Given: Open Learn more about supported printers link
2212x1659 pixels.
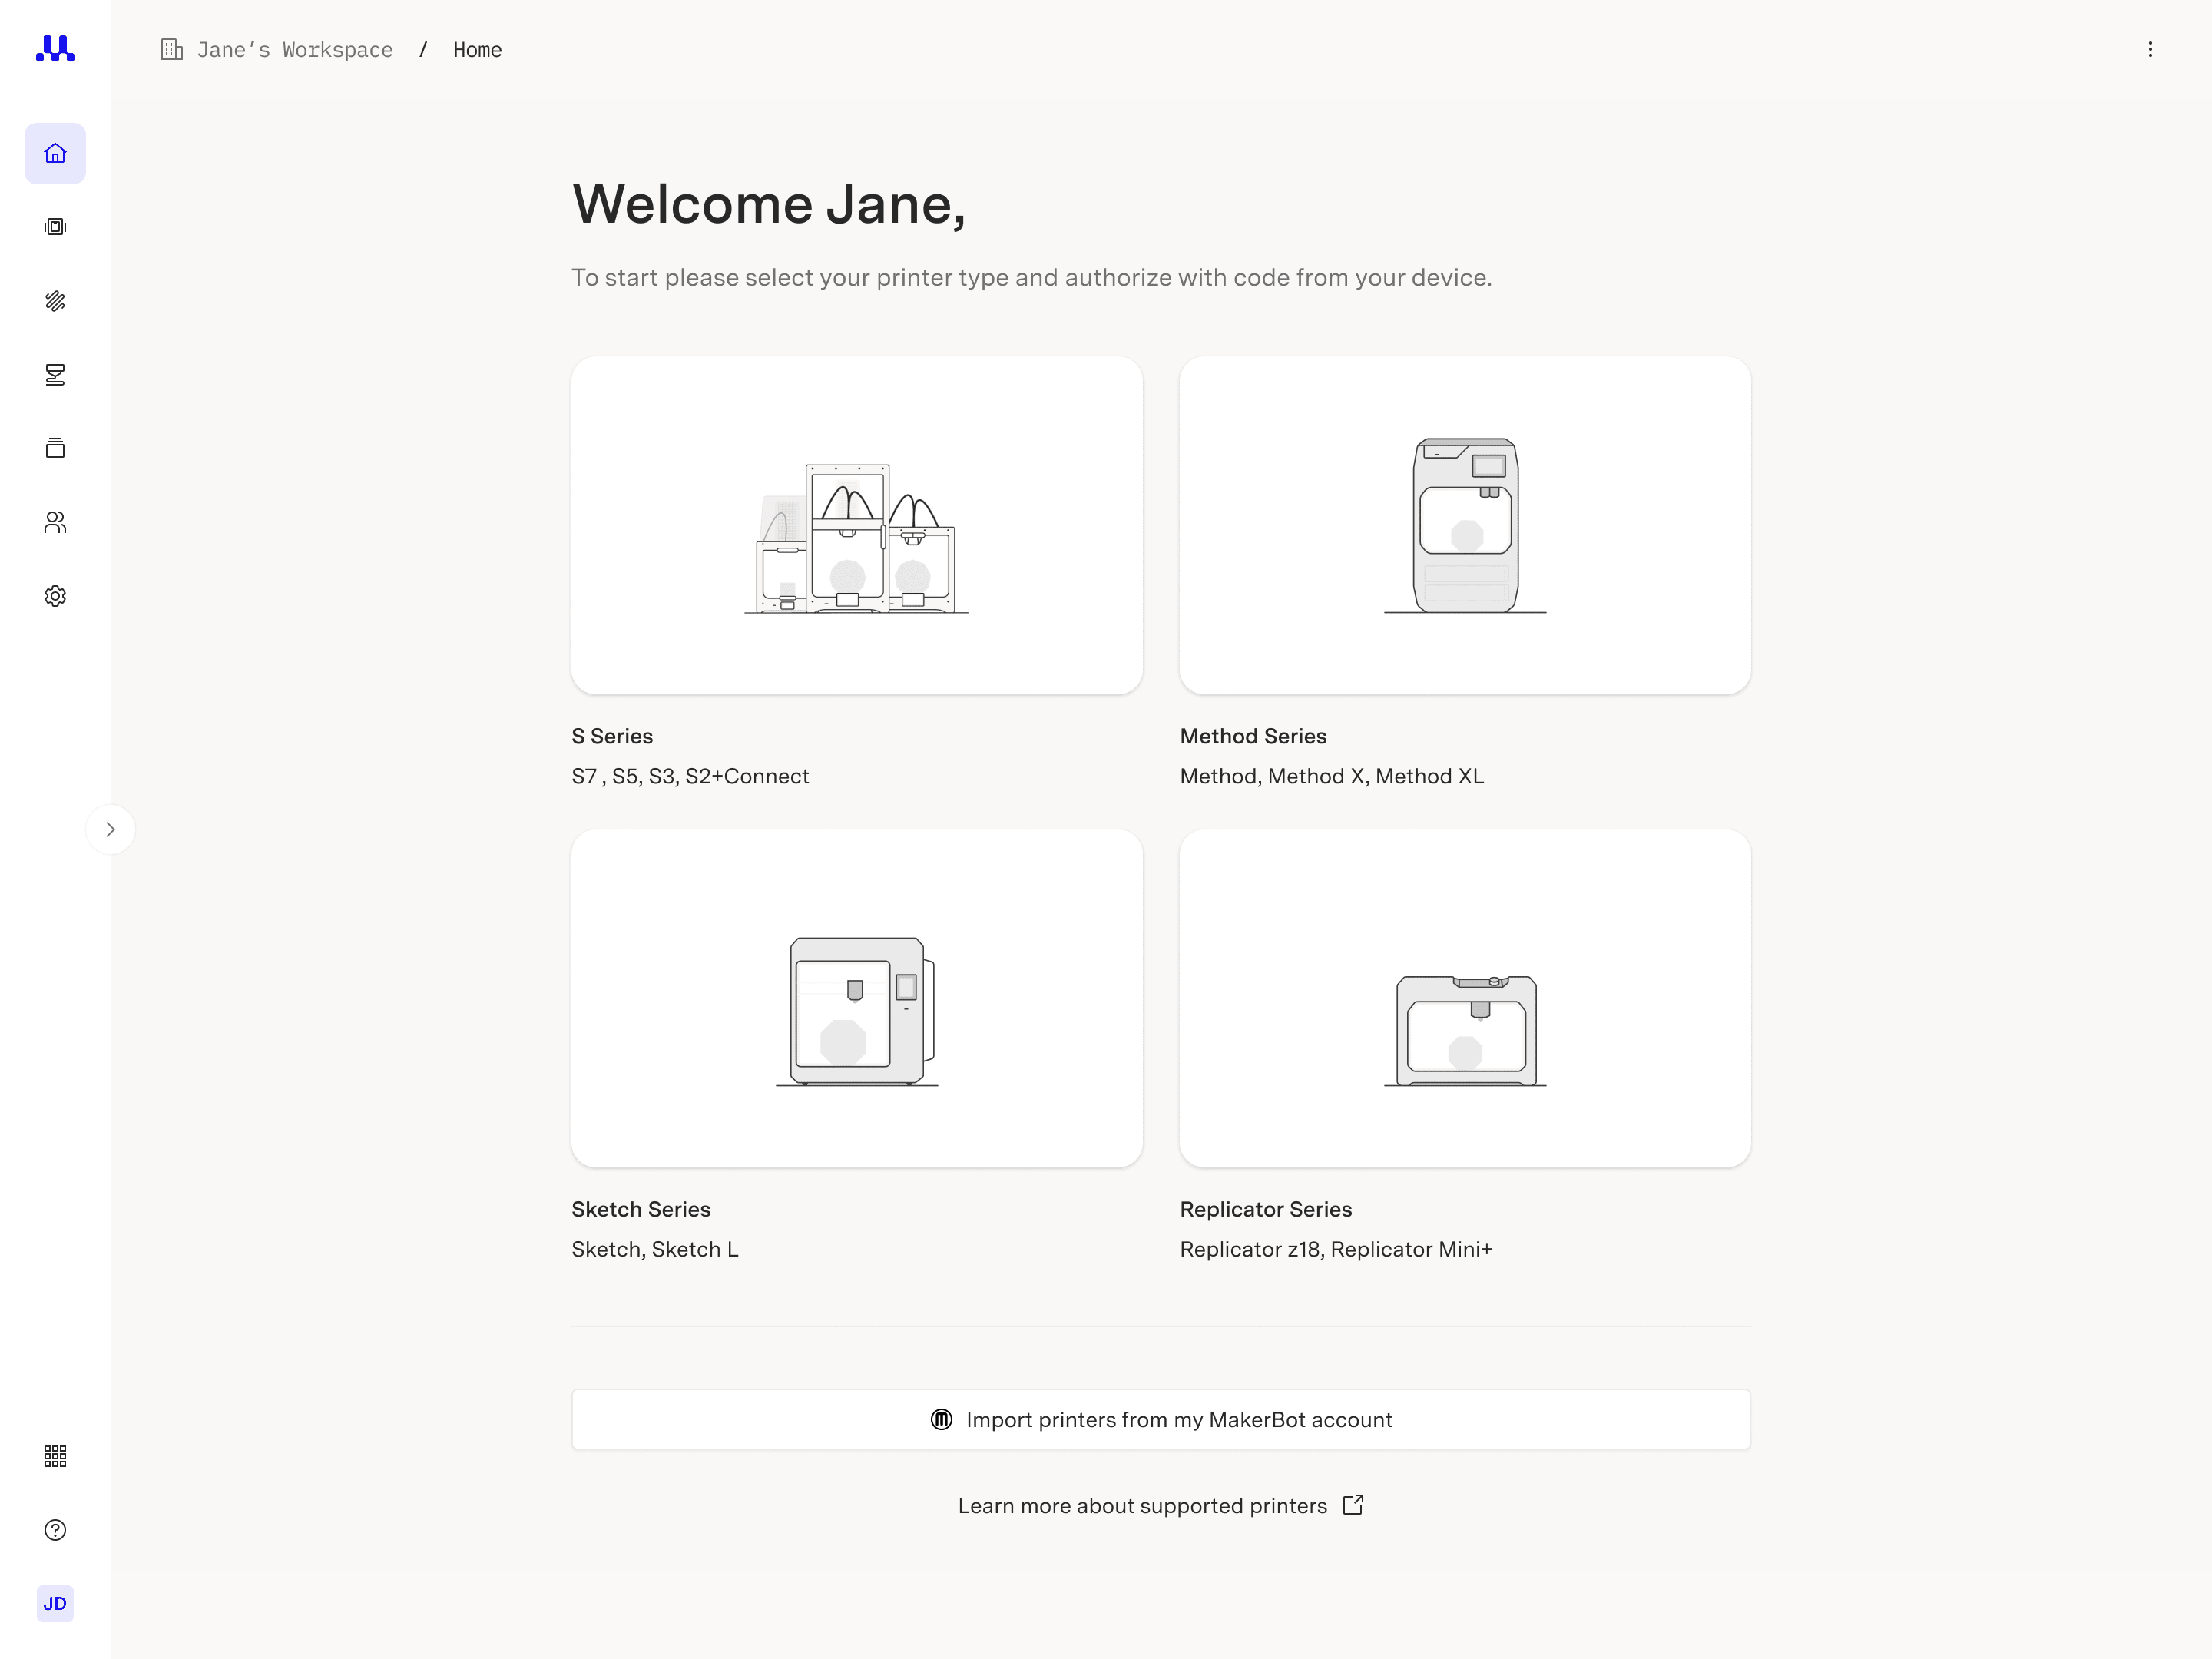Looking at the screenshot, I should coord(1142,1506).
